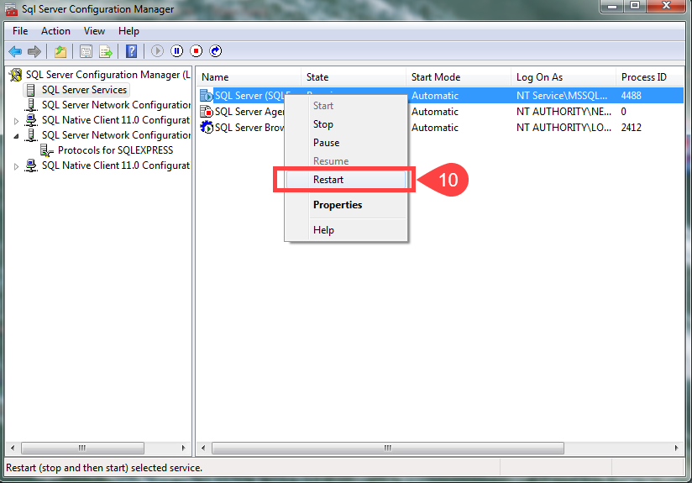Click the right pane horizontal scrollbar thumb
This screenshot has height=483, width=692.
(x=387, y=448)
